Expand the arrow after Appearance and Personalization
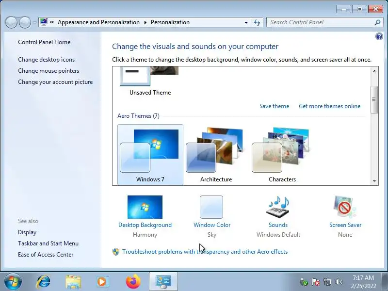This screenshot has height=291, width=388. 145,22
